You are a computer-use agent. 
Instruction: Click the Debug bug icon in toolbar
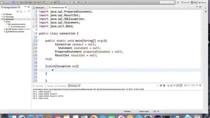point(21,2)
